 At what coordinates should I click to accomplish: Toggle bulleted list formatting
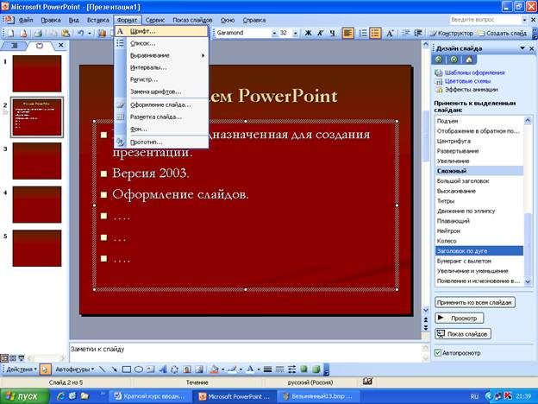pyautogui.click(x=375, y=33)
